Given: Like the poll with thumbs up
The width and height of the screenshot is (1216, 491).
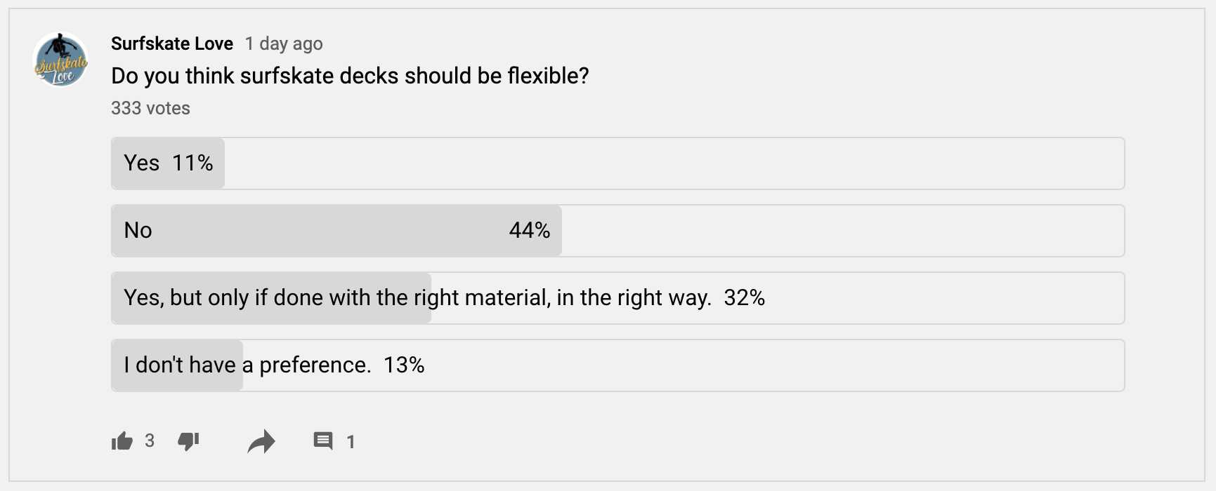Looking at the screenshot, I should pyautogui.click(x=122, y=440).
